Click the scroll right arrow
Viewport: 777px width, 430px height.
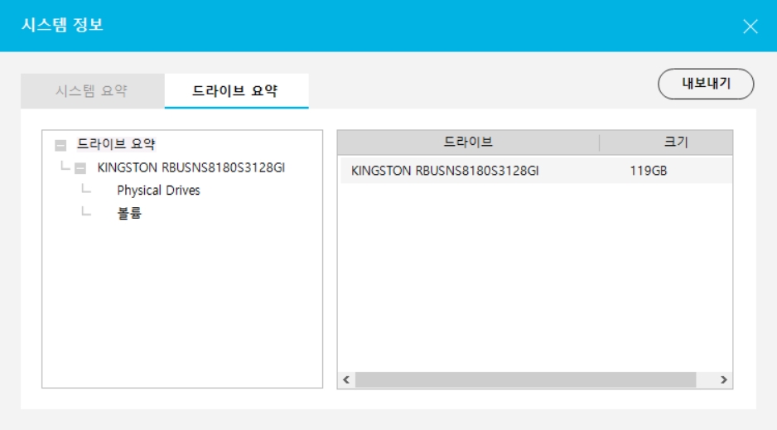[x=724, y=380]
